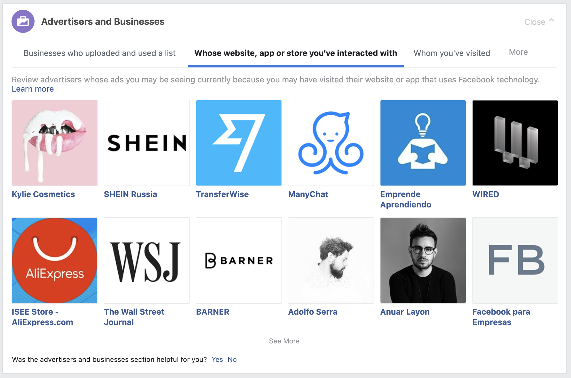Click the Facebook para Empresas name link
571x378 pixels.
tap(501, 317)
